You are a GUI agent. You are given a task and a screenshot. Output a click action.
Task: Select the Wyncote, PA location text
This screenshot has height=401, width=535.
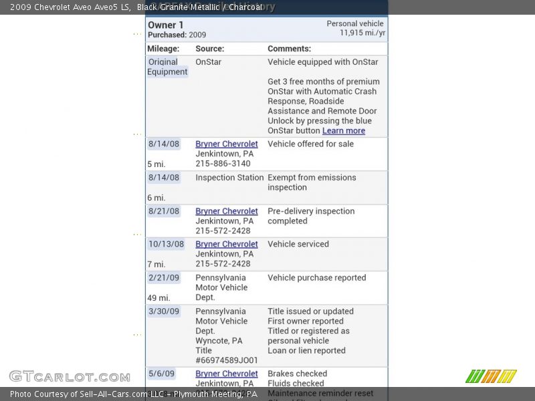click(219, 341)
